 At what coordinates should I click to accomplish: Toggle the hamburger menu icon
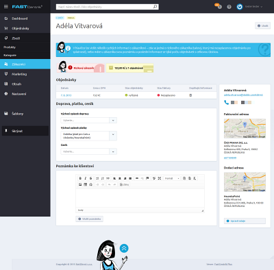tap(6, 7)
